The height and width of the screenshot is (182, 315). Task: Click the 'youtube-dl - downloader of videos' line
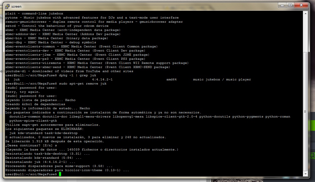(x=69, y=71)
